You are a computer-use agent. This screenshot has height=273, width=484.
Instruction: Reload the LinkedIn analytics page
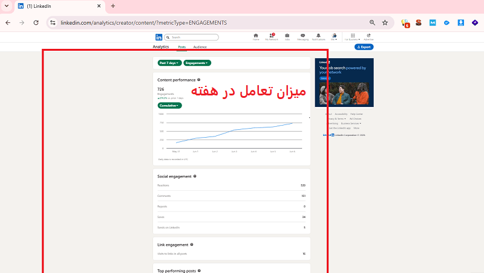coord(36,23)
